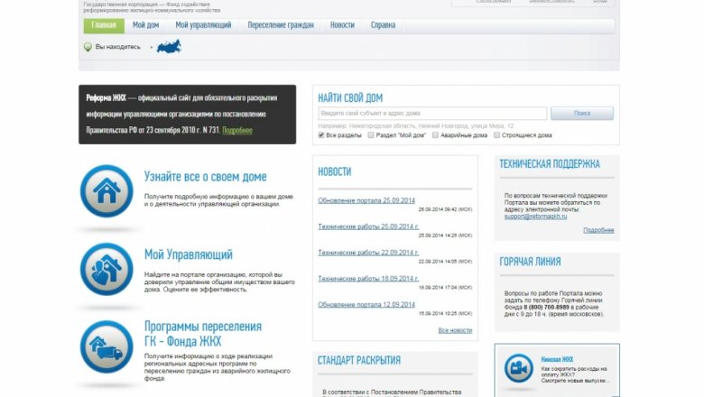Click the 'ГОРЯЧАЯ ЛИНИЯ' heading
This screenshot has width=704, height=397.
530,262
